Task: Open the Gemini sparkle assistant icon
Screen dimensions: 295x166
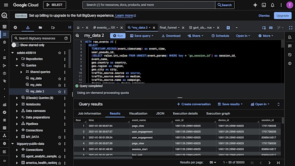Action: click(255, 5)
